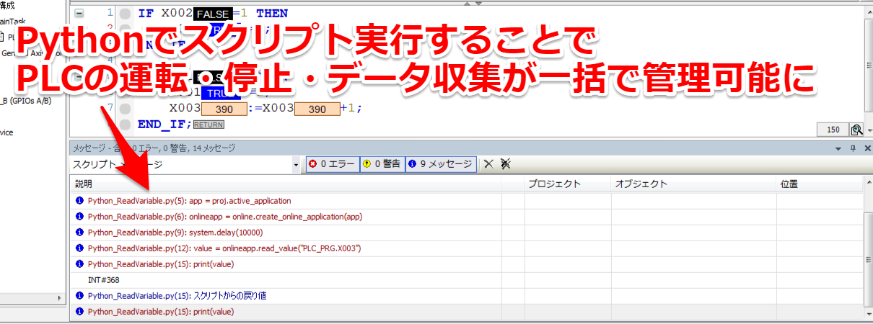Image resolution: width=873 pixels, height=324 pixels.
Task: Toggle the 0 エラー filter button
Action: point(331,164)
